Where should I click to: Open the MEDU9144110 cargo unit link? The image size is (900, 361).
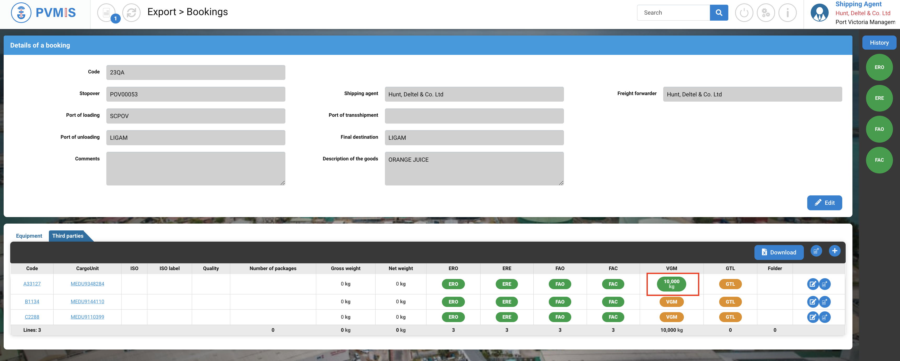tap(87, 302)
